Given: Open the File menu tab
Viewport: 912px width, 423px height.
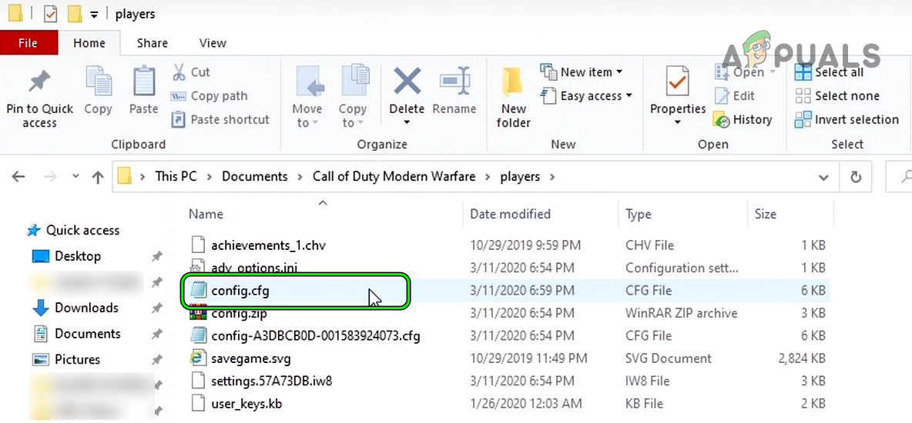Looking at the screenshot, I should click(28, 43).
